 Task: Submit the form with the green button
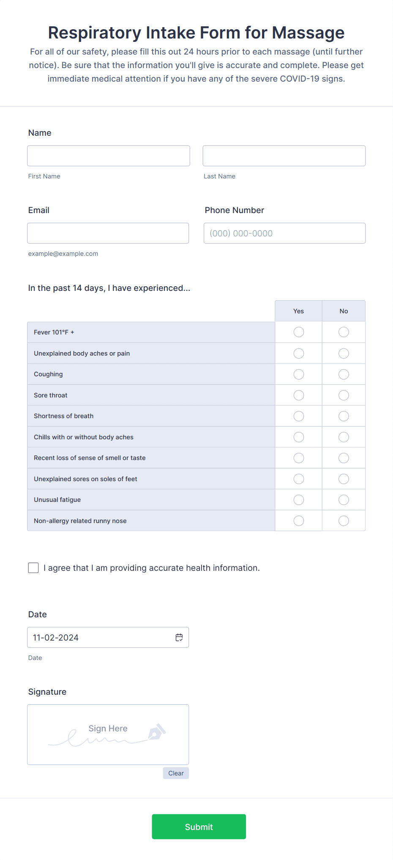(199, 827)
